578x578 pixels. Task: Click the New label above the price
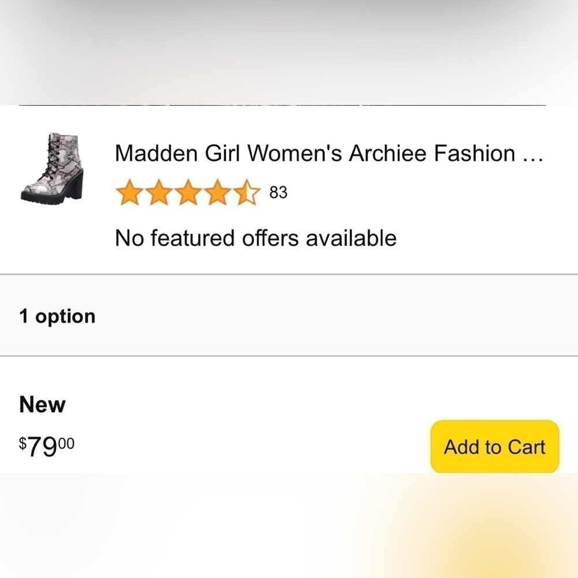(x=43, y=404)
